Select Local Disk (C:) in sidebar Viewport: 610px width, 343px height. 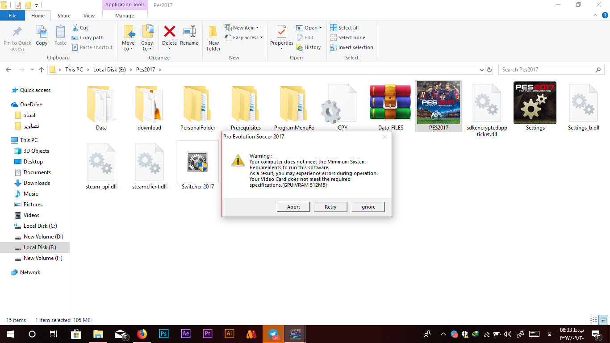(40, 226)
